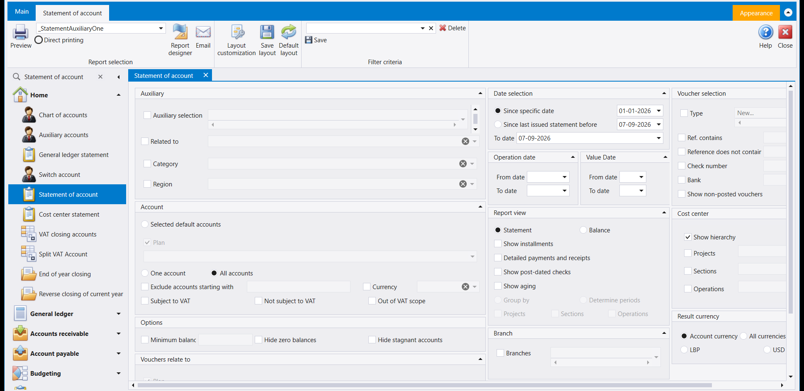Untick Show hierarchy checkbox
The width and height of the screenshot is (804, 391).
688,237
